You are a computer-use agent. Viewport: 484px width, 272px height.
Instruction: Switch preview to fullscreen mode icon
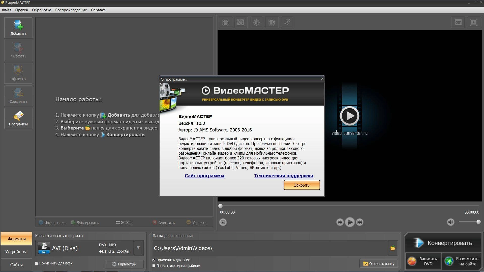(x=474, y=22)
